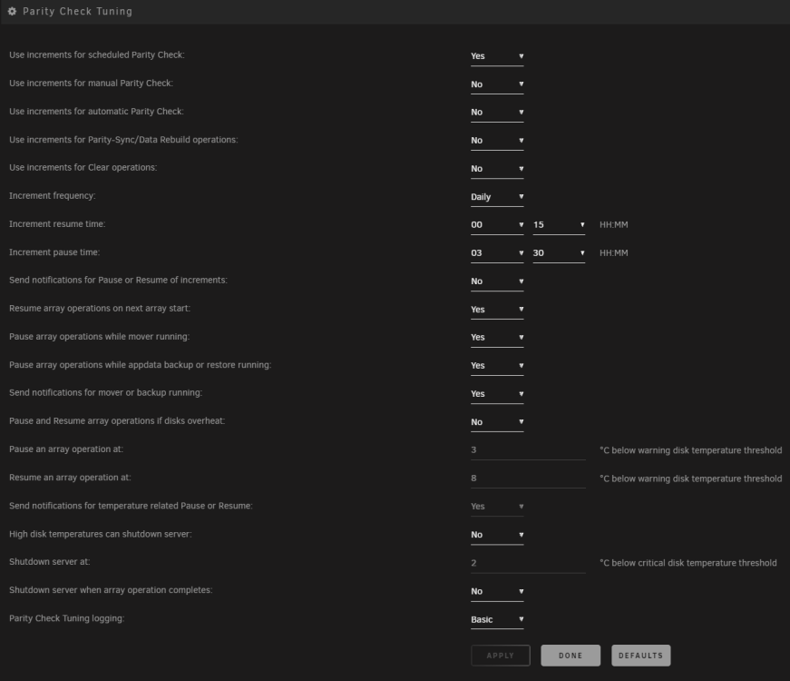The image size is (790, 681).
Task: Select the pause time minute dropdown 30
Action: click(559, 253)
